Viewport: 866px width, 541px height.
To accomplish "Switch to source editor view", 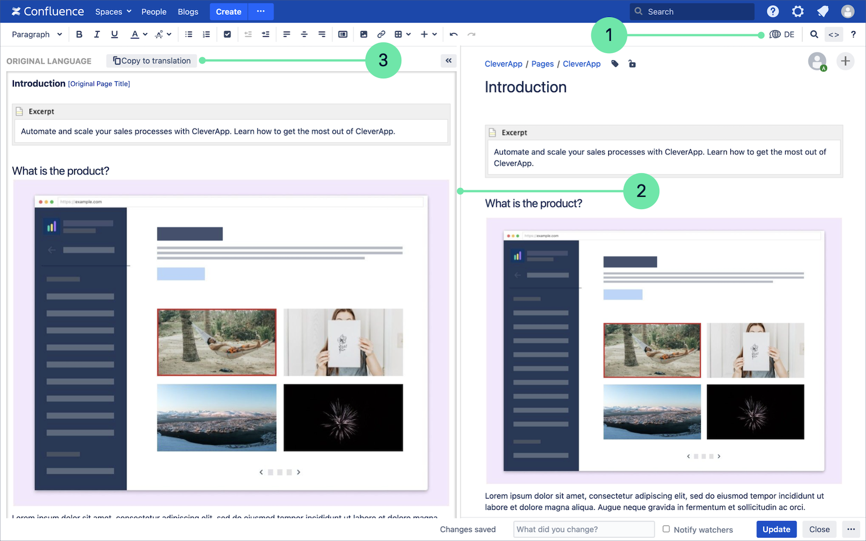I will click(834, 34).
